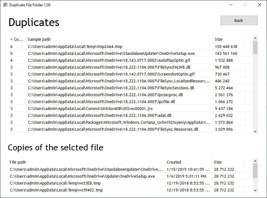The width and height of the screenshot is (267, 198).
Task: Sort copies by File path header
Action: (x=86, y=162)
